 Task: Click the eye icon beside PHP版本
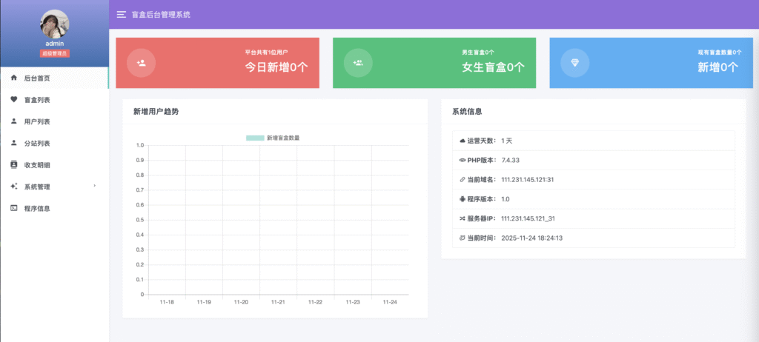[x=463, y=160]
